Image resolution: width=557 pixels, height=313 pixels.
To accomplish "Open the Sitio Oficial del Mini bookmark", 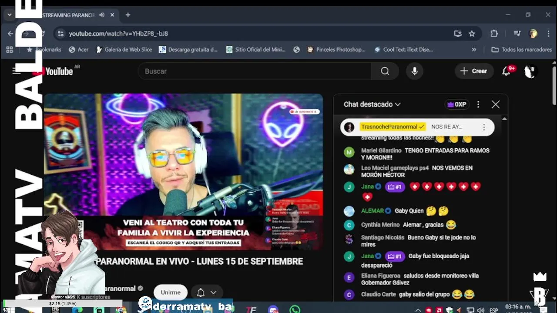I will tap(256, 50).
